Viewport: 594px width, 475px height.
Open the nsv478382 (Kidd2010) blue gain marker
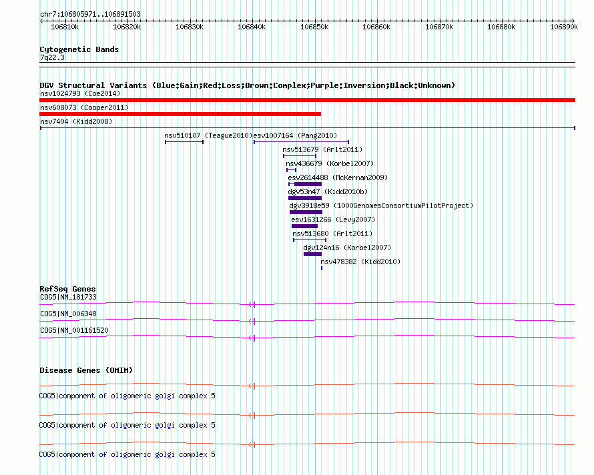point(322,268)
